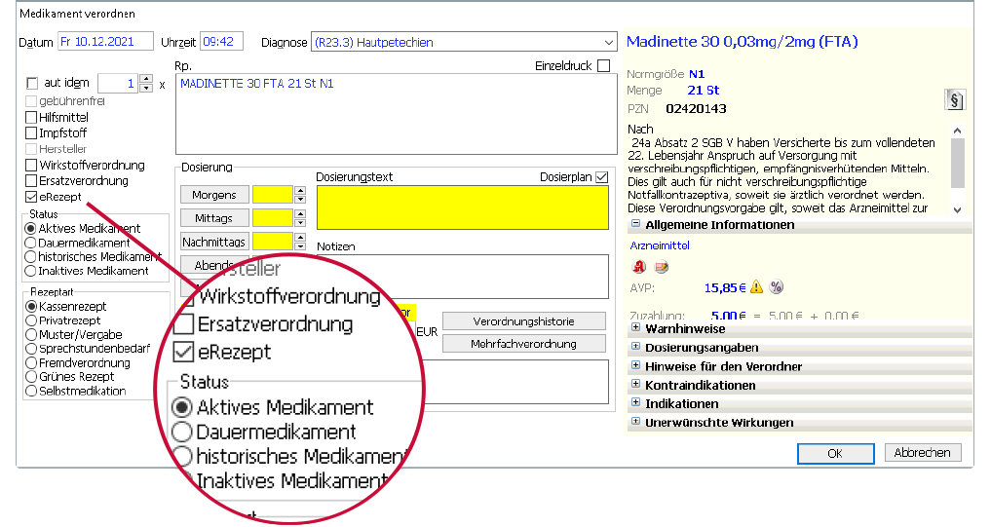Decrease the aut idem quantity stepper
The width and height of the screenshot is (991, 527).
[x=146, y=88]
